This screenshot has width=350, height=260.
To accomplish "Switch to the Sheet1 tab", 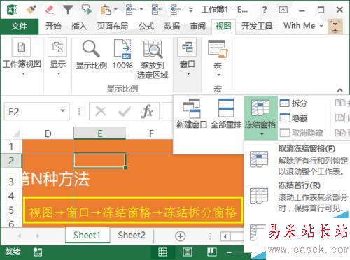I will 87,235.
